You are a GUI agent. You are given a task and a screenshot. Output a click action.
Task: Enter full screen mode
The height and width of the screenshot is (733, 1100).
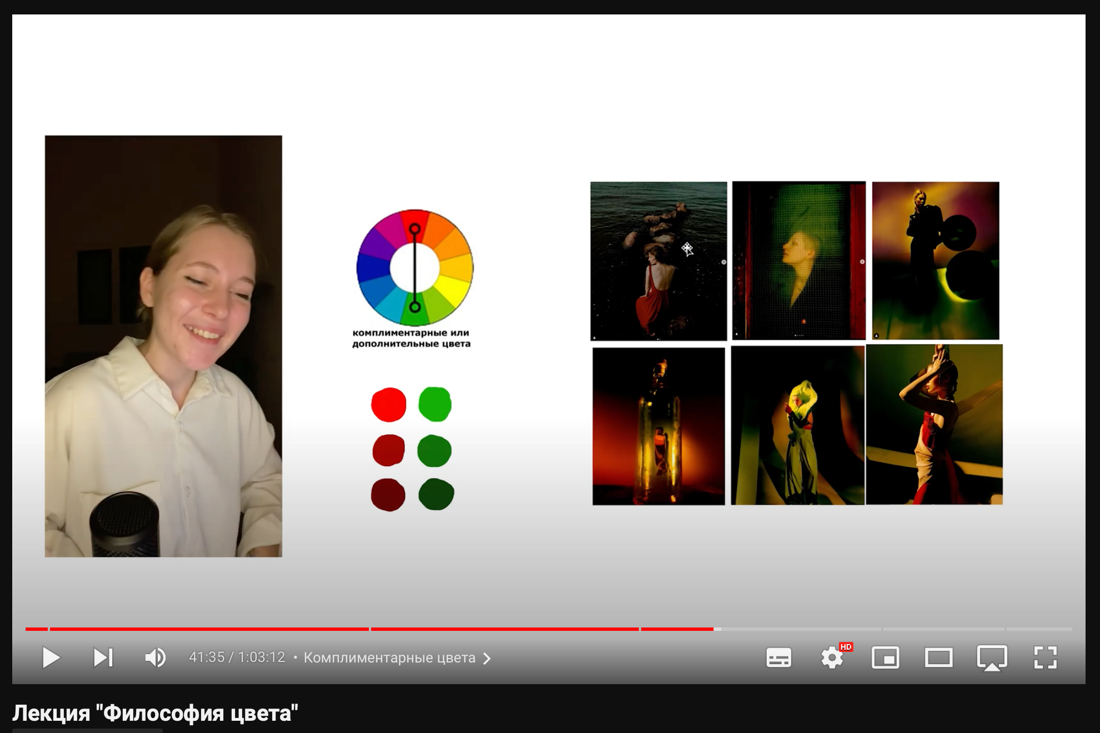pyautogui.click(x=1045, y=657)
